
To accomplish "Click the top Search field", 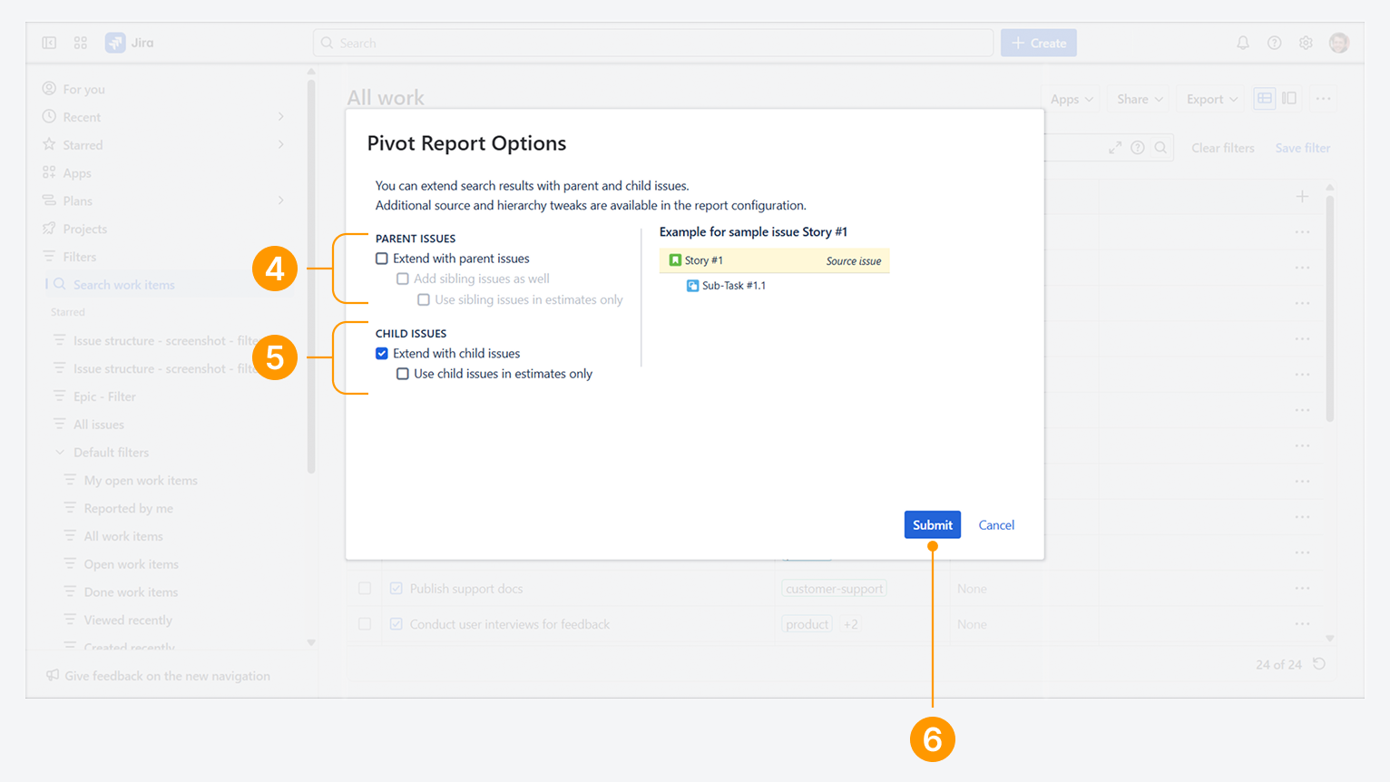I will click(653, 43).
